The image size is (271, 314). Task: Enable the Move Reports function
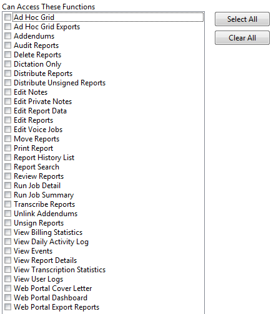(7, 139)
